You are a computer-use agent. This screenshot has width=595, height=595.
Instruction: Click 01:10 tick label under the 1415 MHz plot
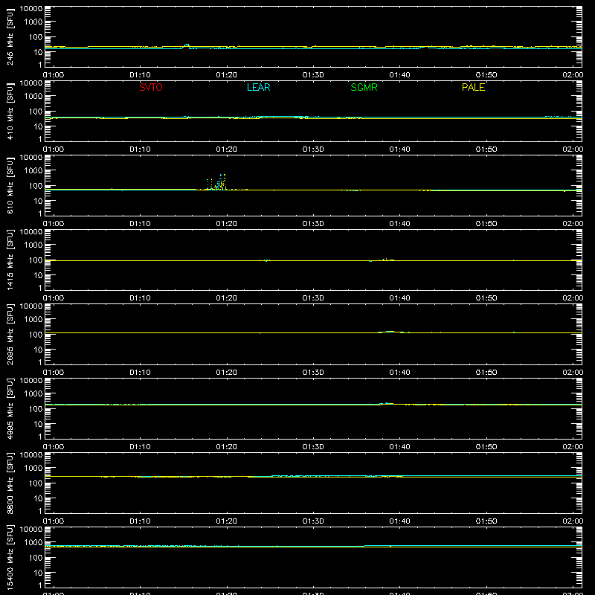point(140,298)
